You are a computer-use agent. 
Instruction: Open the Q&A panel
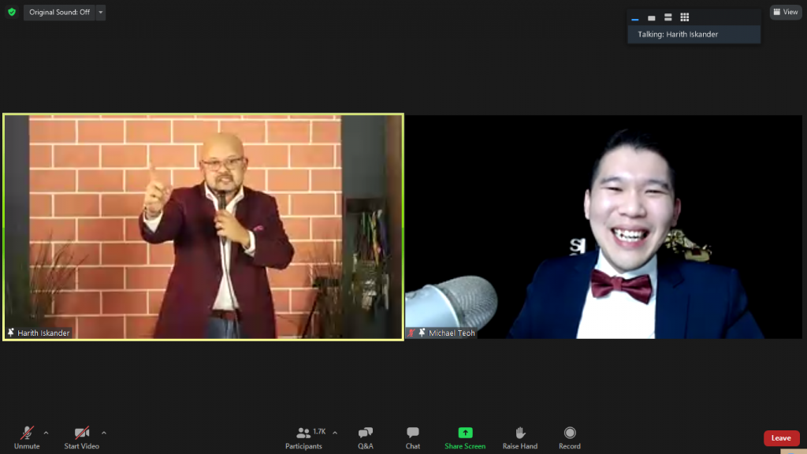pyautogui.click(x=366, y=437)
